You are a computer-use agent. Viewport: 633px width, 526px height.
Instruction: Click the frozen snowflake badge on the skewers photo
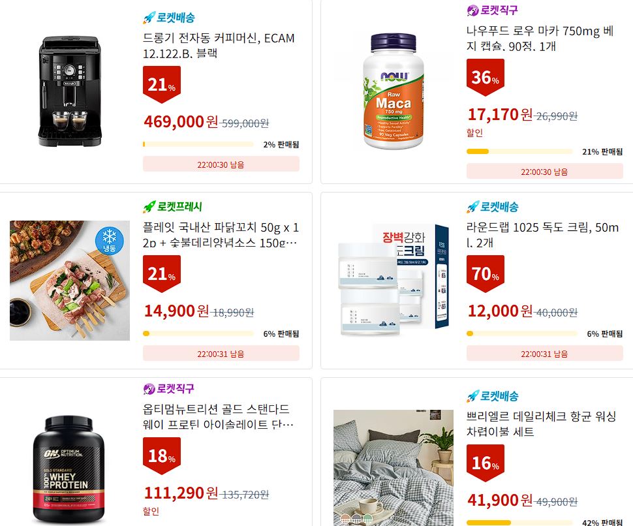(110, 240)
